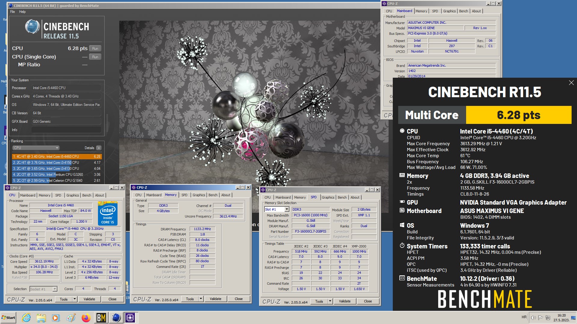Open the Paint palette icon in taskbar
The width and height of the screenshot is (577, 324).
[71, 318]
